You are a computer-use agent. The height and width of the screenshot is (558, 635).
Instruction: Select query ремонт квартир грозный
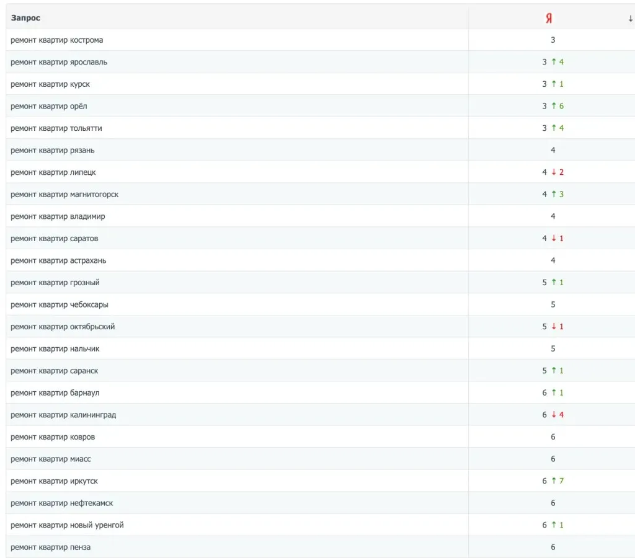click(55, 283)
